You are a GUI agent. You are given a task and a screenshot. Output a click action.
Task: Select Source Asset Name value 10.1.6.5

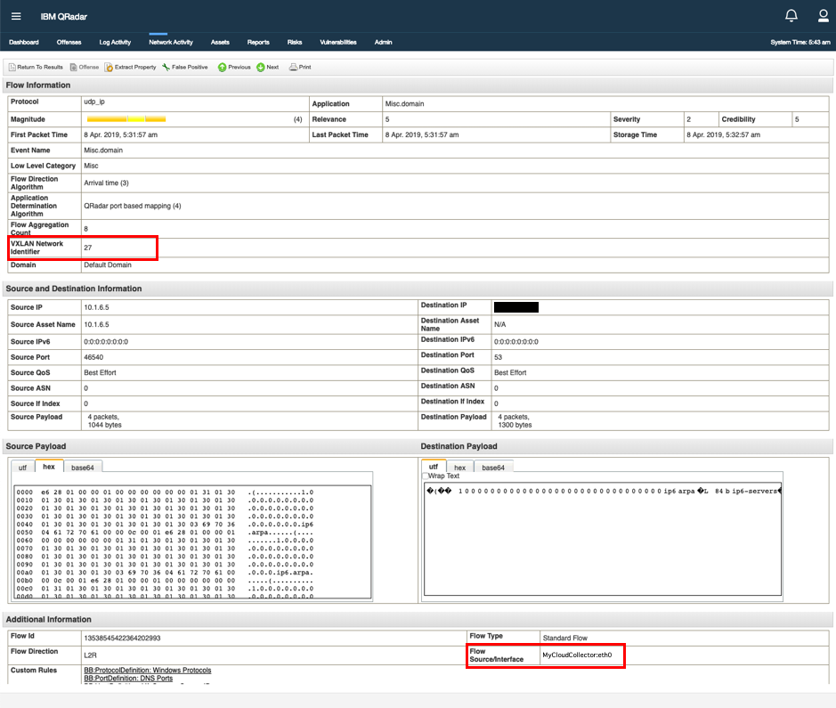click(x=96, y=325)
